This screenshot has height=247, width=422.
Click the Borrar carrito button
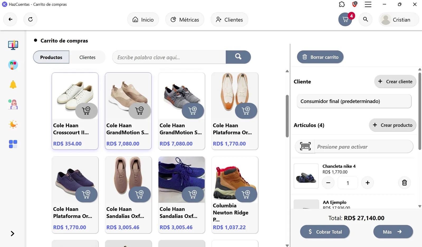pyautogui.click(x=320, y=57)
